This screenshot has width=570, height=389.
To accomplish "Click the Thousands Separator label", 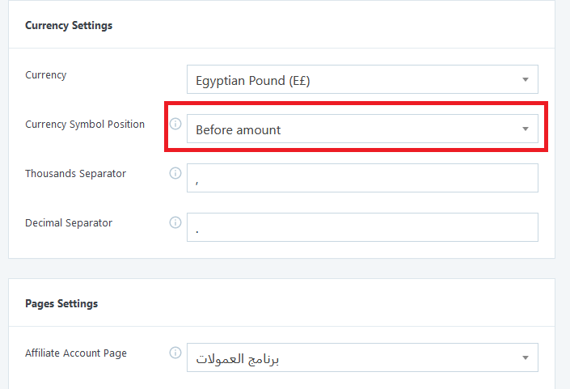I will tap(75, 173).
